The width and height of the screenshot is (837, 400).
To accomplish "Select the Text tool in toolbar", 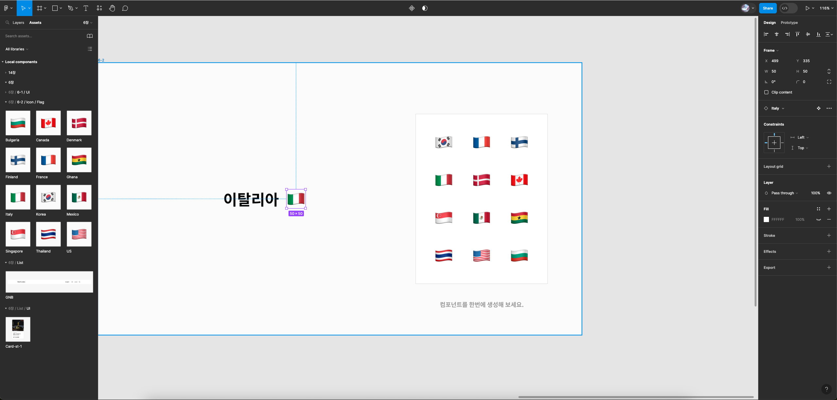I will 86,8.
